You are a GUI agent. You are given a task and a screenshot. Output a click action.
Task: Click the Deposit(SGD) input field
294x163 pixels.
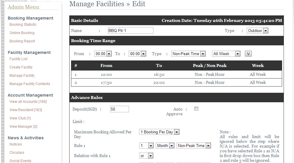point(120,109)
